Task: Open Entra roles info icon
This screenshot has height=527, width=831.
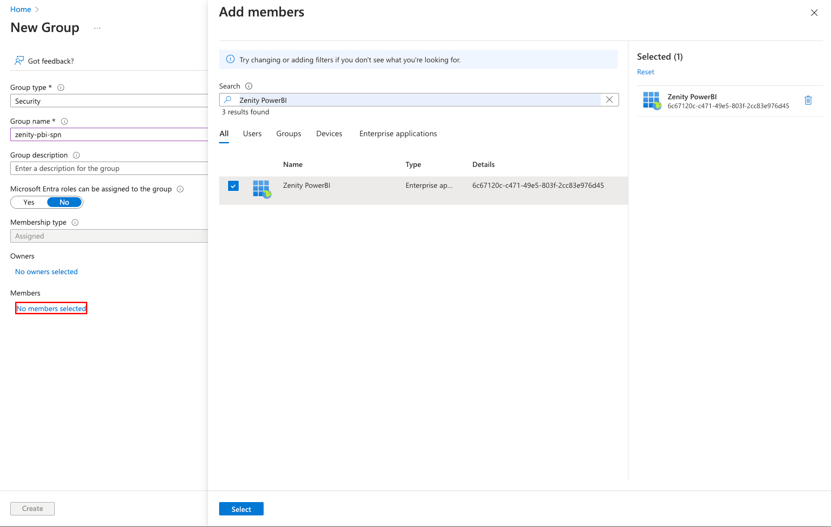Action: pyautogui.click(x=180, y=189)
